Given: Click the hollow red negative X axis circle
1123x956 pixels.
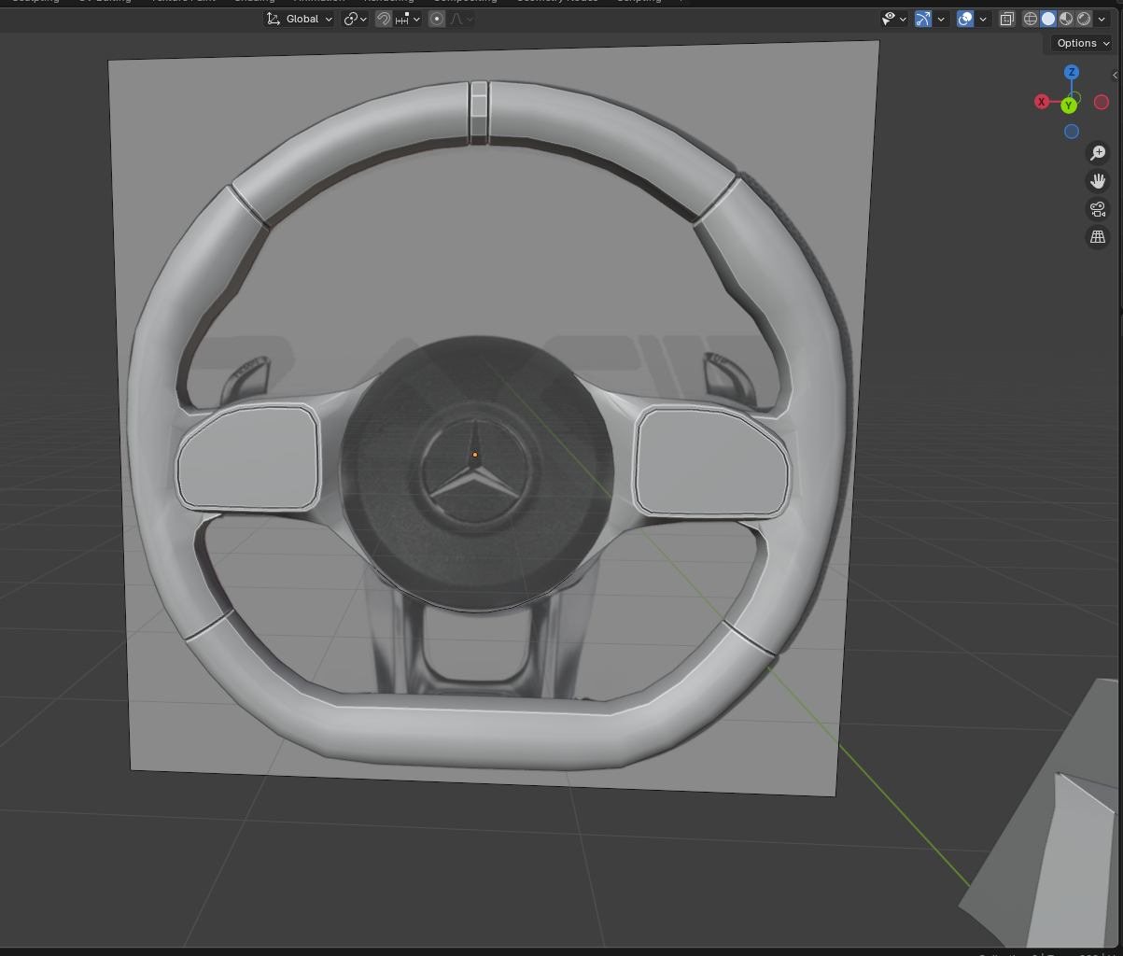Looking at the screenshot, I should click(x=1102, y=102).
